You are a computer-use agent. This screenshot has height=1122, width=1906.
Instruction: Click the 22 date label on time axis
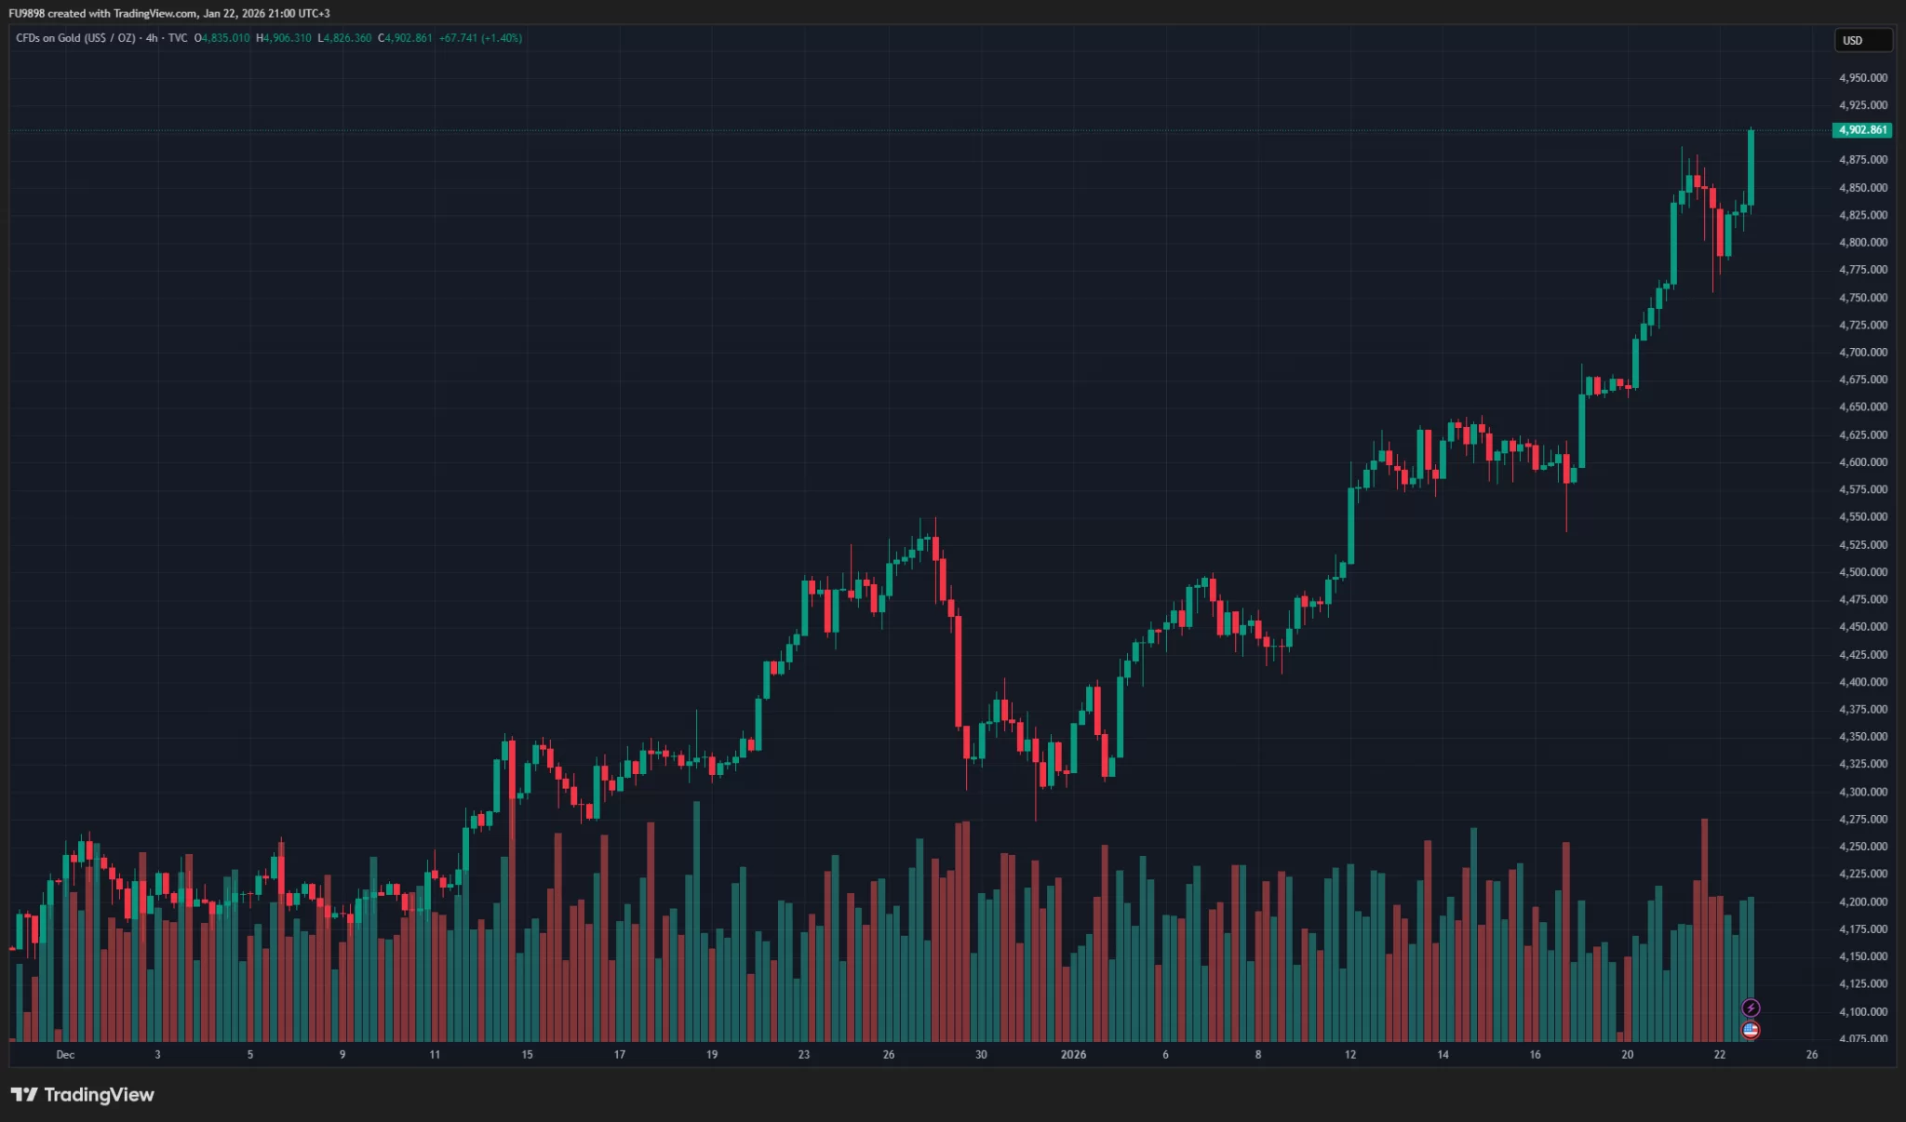coord(1719,1054)
